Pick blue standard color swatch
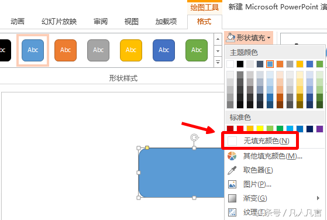The image size is (327, 220). tap(300, 129)
